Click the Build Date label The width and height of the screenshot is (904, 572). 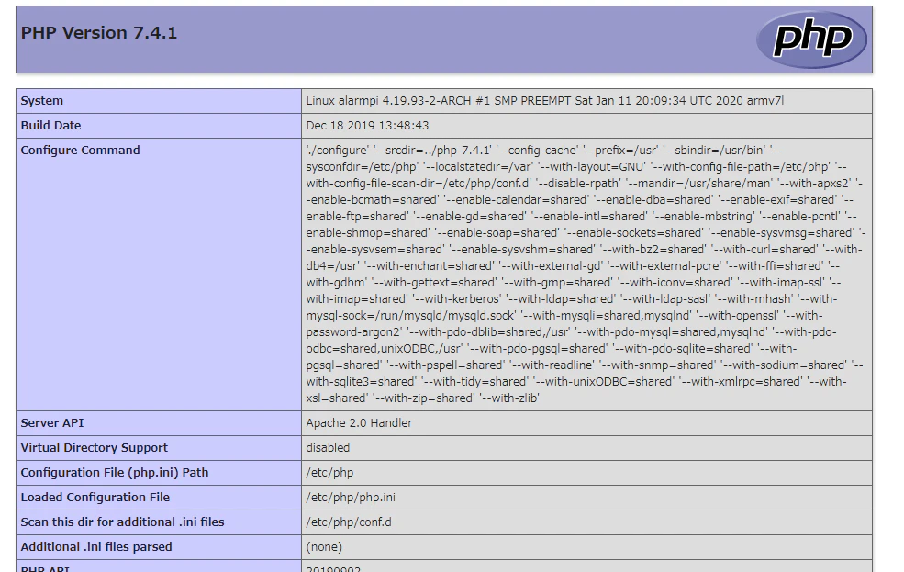50,125
